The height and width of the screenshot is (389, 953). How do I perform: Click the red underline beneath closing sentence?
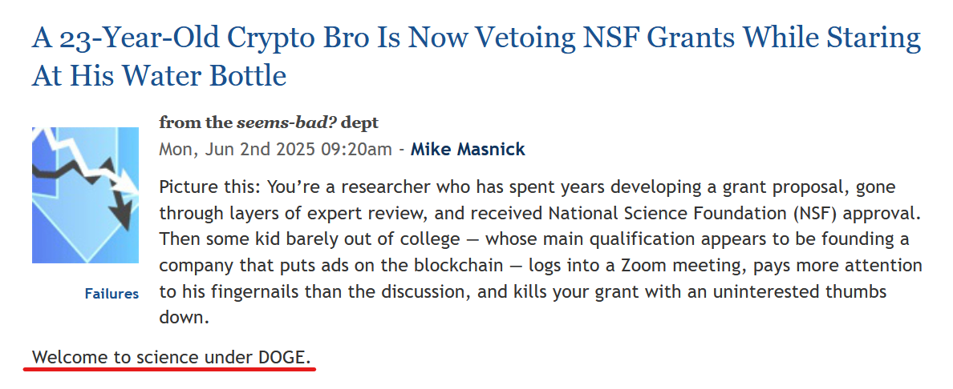(171, 369)
